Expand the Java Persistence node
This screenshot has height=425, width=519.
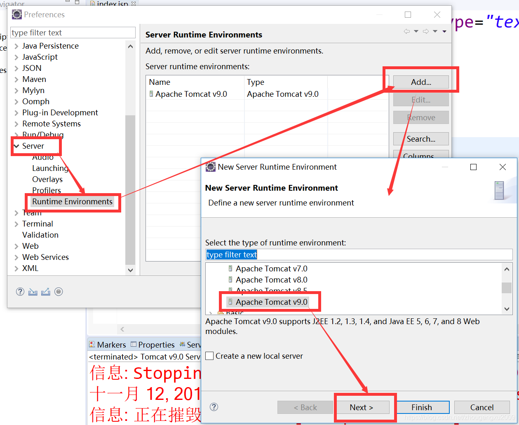(x=16, y=46)
